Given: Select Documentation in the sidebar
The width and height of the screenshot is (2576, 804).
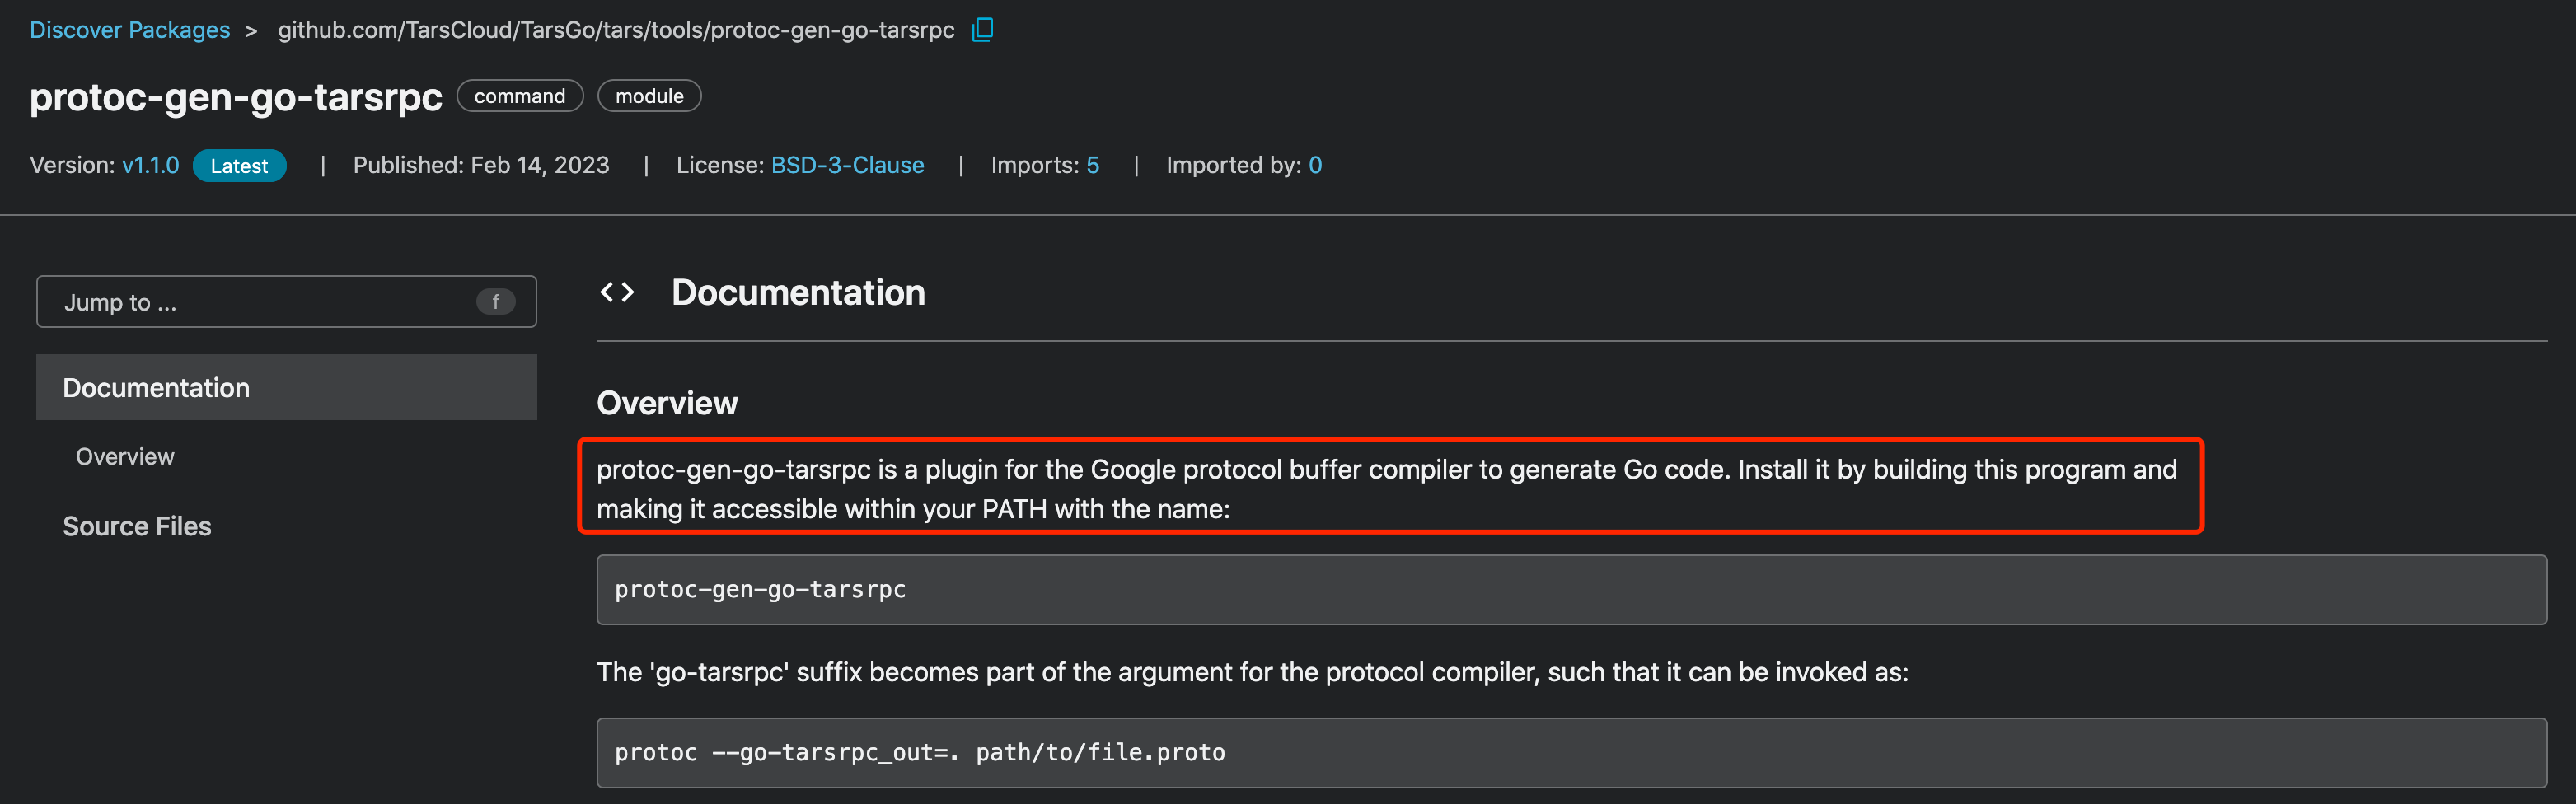Looking at the screenshot, I should tap(156, 388).
